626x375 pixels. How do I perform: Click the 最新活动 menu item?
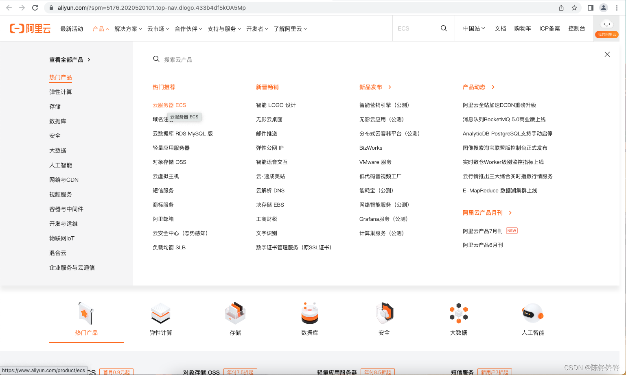(x=72, y=28)
